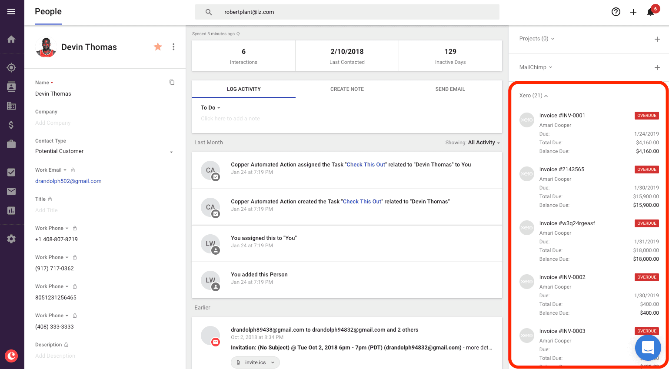Open Companies building icon in sidebar
The image size is (669, 369).
(11, 106)
